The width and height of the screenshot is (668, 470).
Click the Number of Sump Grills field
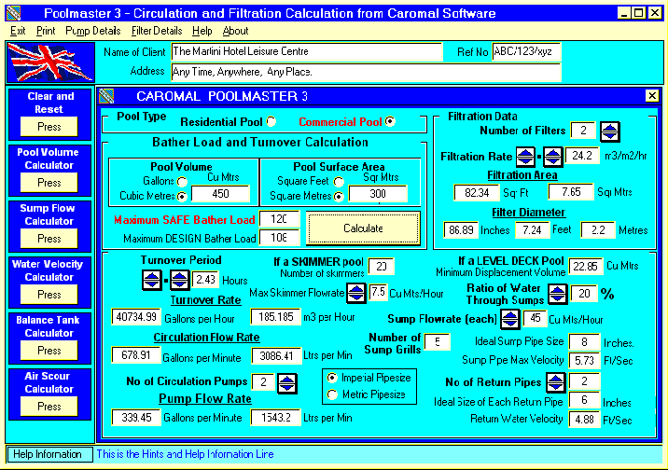click(x=438, y=342)
